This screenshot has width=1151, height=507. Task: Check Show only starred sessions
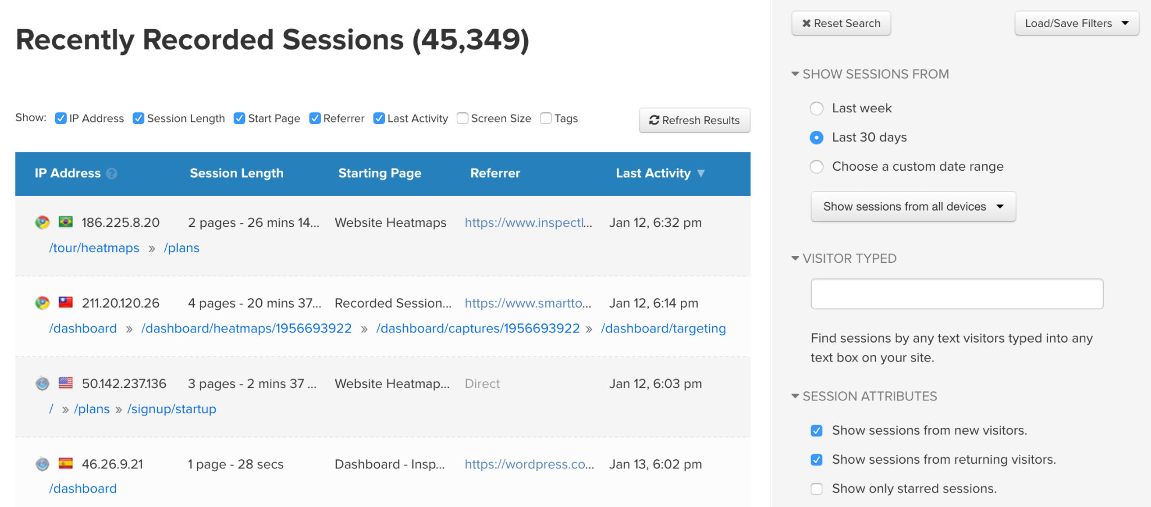[x=817, y=489]
